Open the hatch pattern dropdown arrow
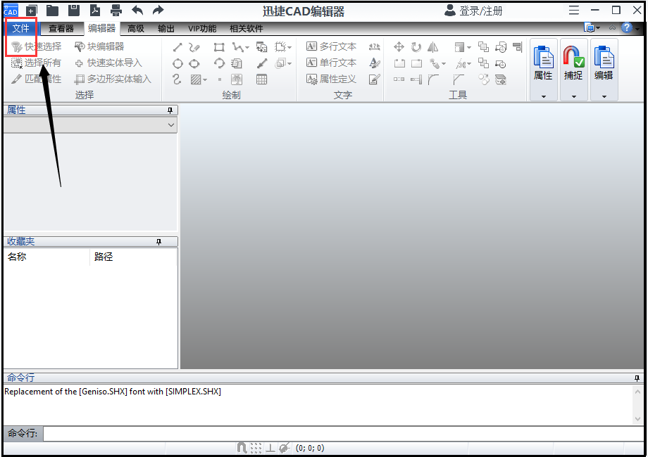The image size is (648, 457). coord(205,79)
